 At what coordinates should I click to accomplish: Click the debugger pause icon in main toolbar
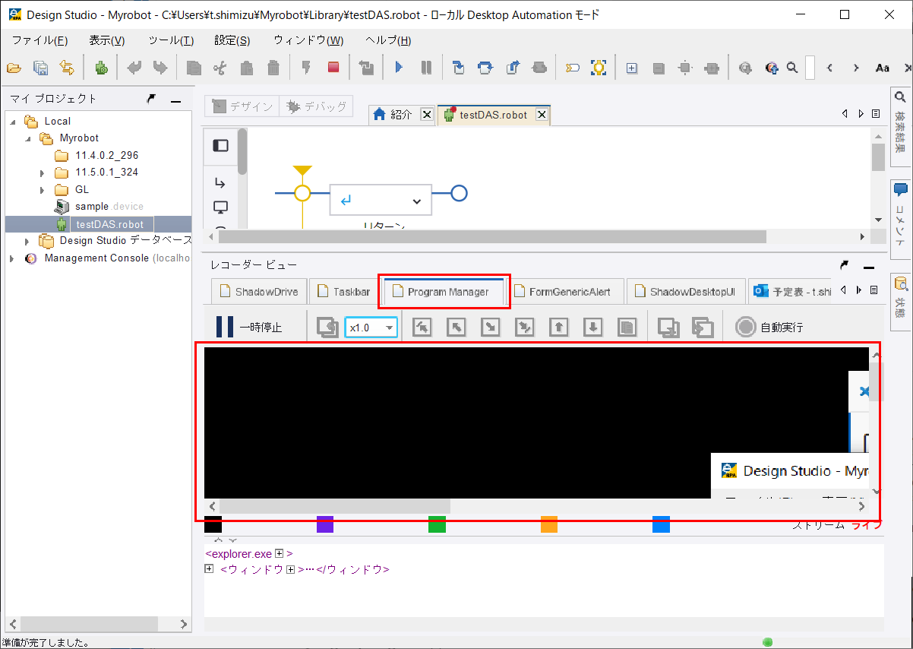tap(426, 68)
